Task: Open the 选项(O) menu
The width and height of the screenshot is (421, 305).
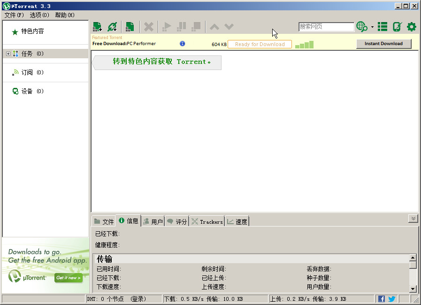Action: [39, 15]
